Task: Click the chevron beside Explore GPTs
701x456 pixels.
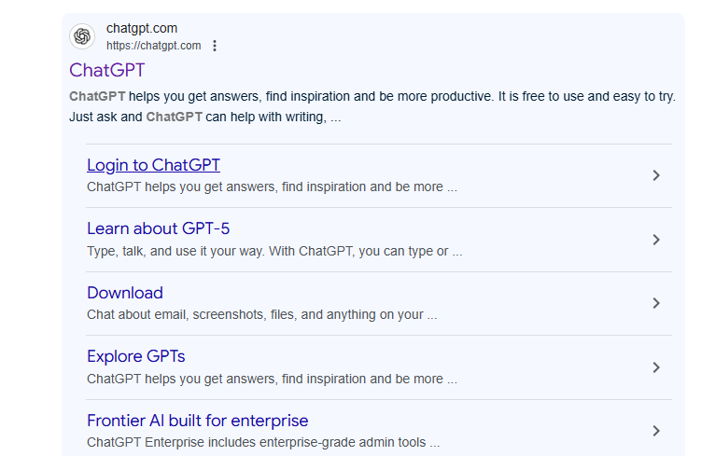Action: pyautogui.click(x=656, y=367)
